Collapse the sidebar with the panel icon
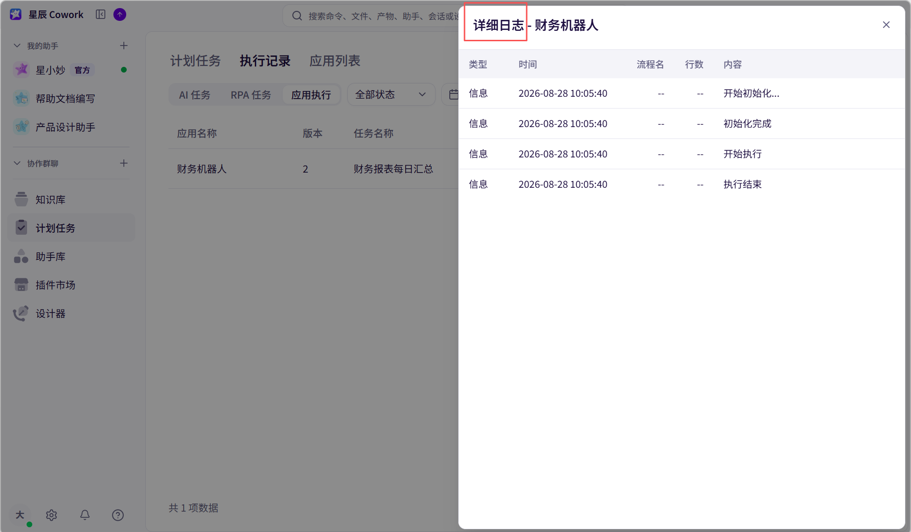 click(101, 14)
